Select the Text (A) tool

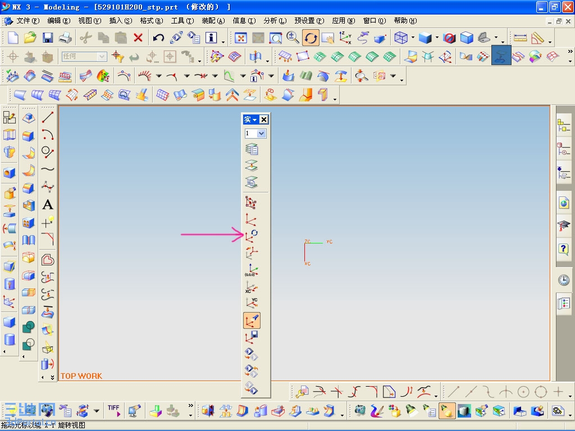point(48,204)
